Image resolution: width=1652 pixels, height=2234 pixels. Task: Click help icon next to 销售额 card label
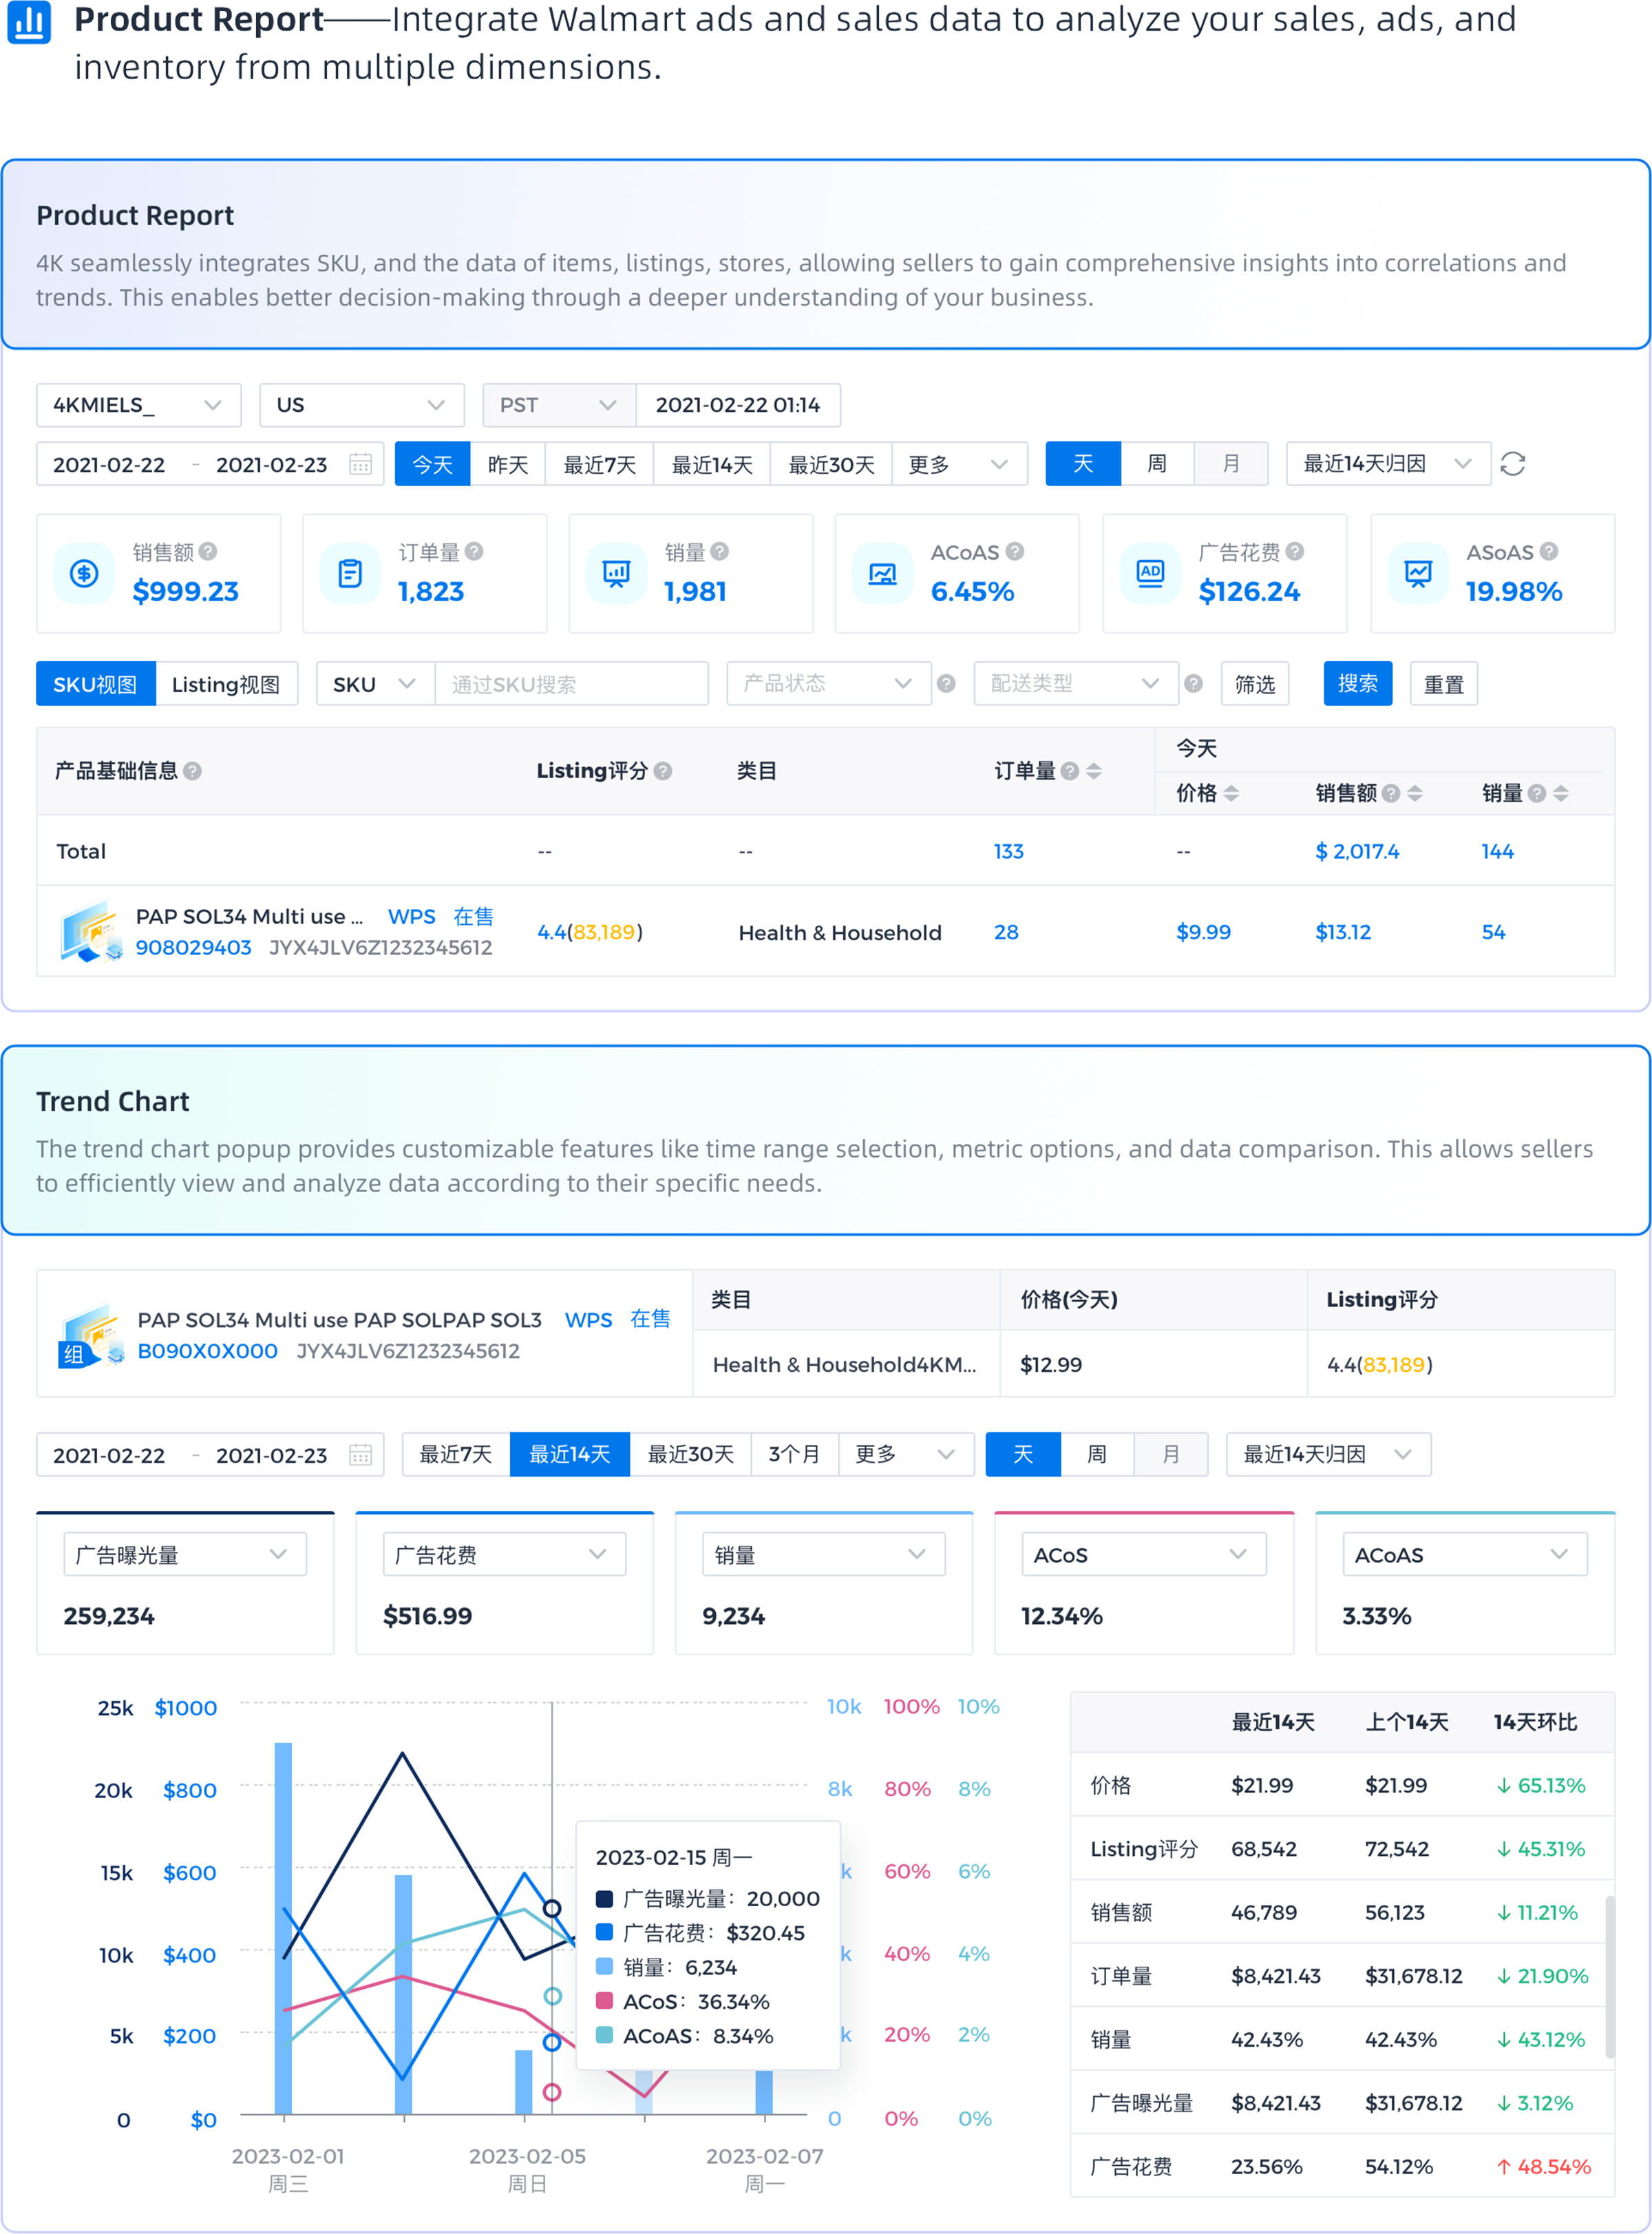pyautogui.click(x=208, y=551)
